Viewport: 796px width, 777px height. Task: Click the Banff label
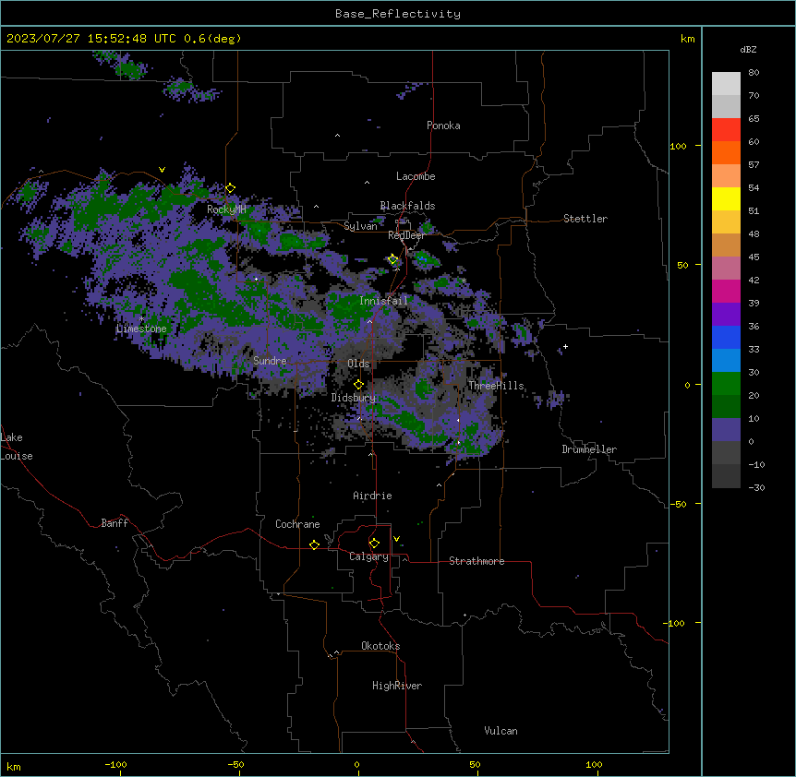coord(115,523)
